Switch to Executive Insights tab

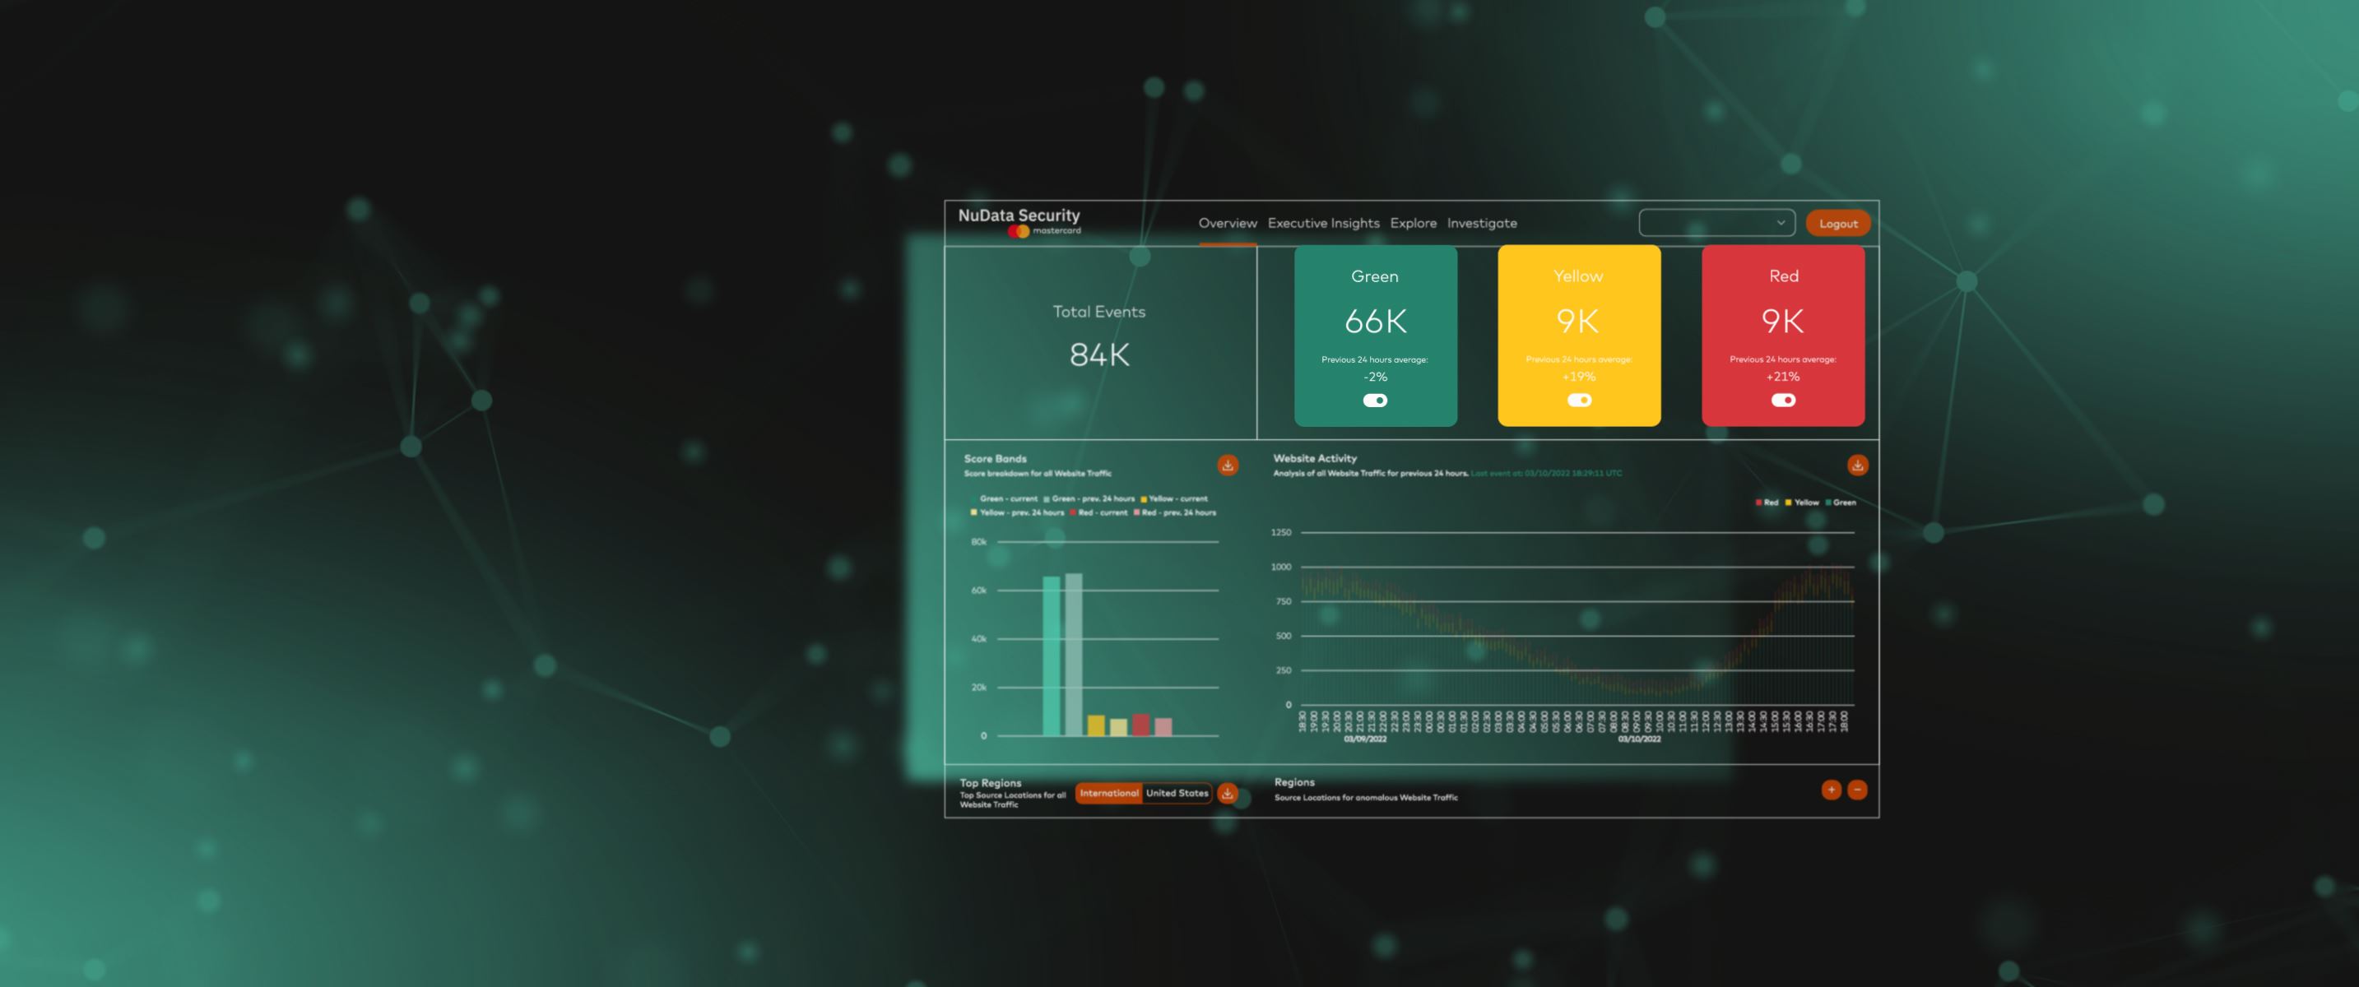coord(1323,223)
